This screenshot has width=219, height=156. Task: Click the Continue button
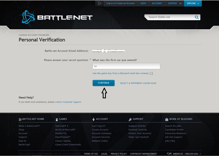coord(104,83)
